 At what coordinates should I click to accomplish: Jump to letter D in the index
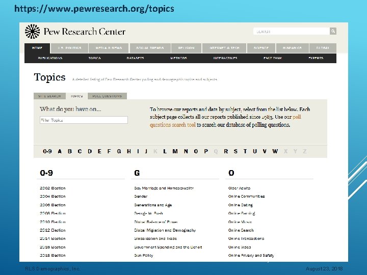click(x=90, y=151)
